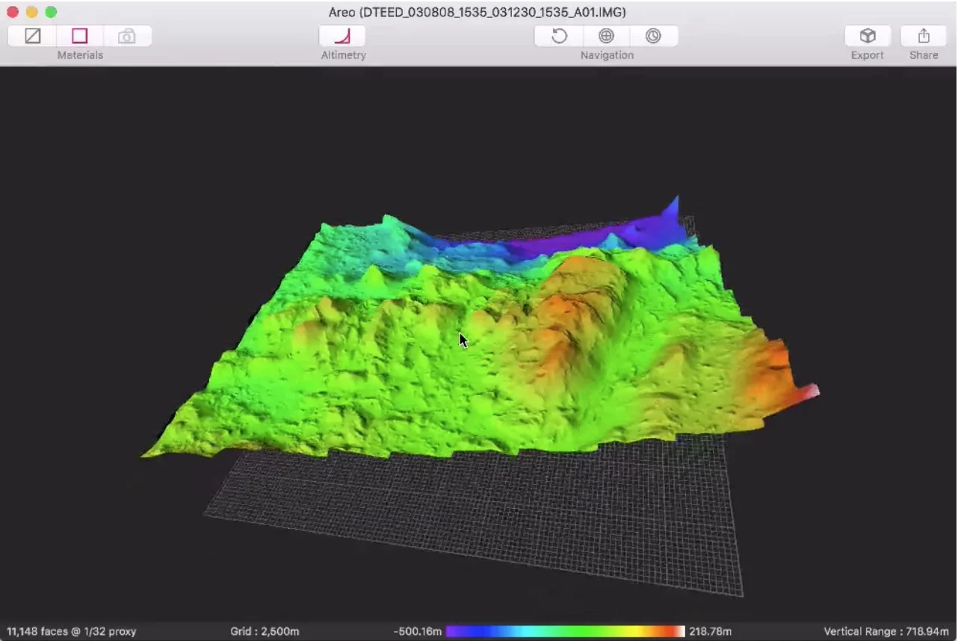The height and width of the screenshot is (644, 958).
Task: Click the yellow minimize window button
Action: pyautogui.click(x=31, y=12)
